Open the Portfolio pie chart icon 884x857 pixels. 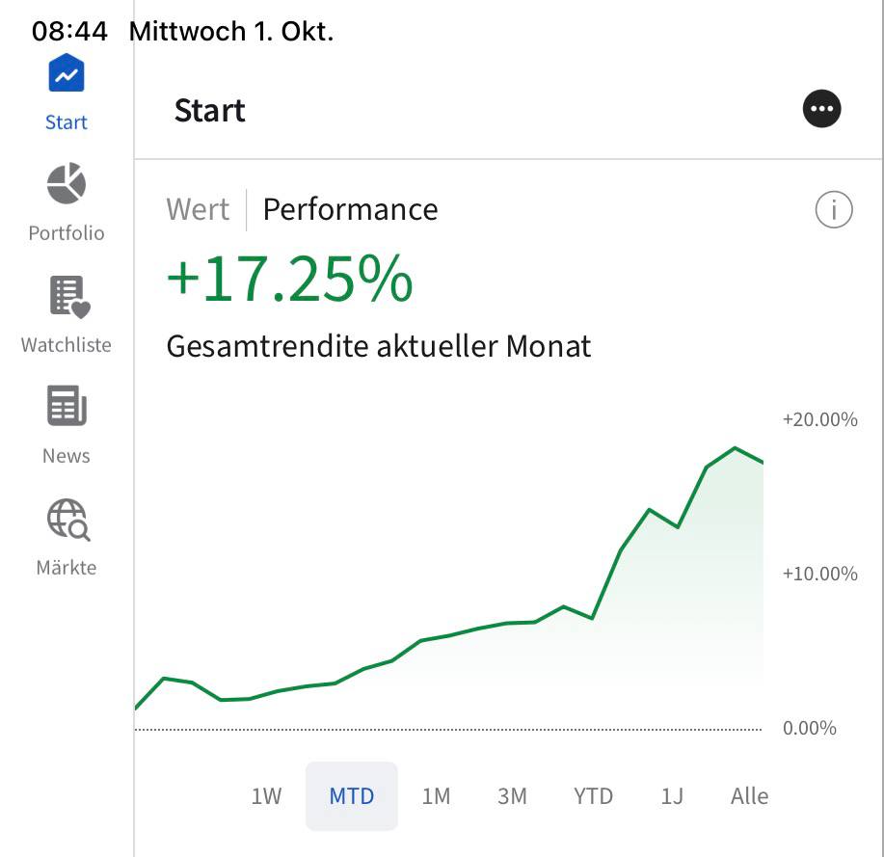click(x=67, y=184)
